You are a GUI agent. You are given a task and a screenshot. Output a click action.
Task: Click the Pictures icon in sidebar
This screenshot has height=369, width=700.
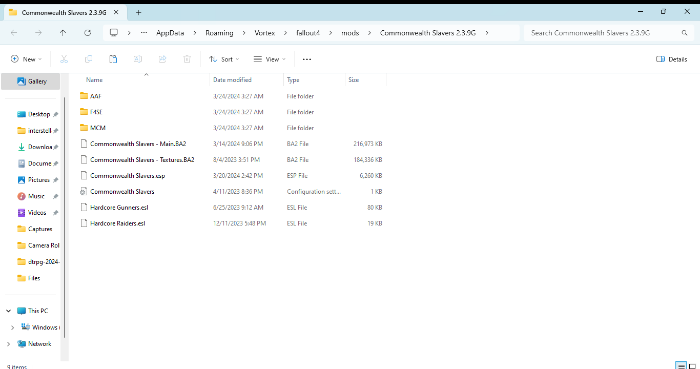pyautogui.click(x=22, y=180)
